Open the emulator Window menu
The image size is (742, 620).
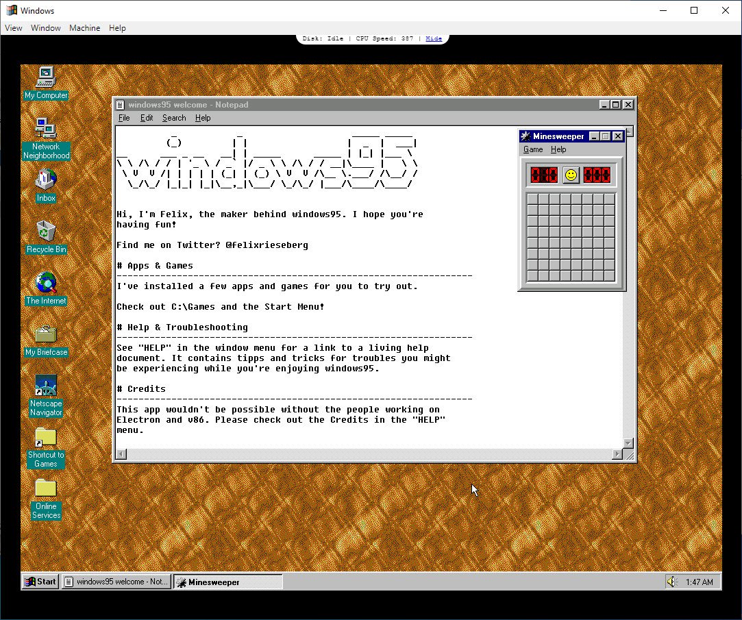point(45,28)
